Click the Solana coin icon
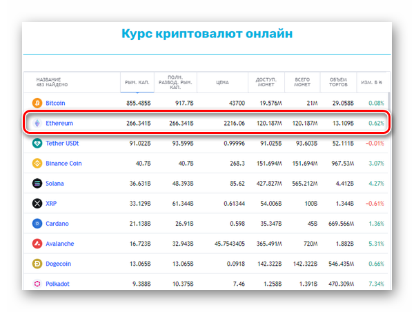Screen dimensions: 414x312 point(37,183)
